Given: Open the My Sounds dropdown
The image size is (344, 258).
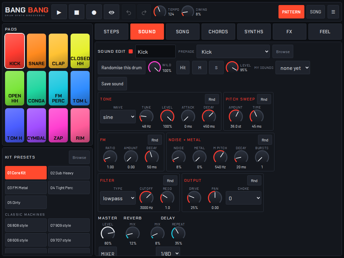Looking at the screenshot, I should [x=293, y=68].
